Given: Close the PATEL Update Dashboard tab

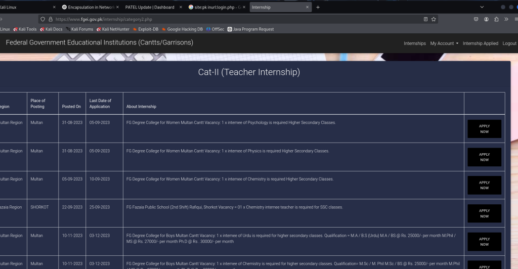Looking at the screenshot, I should (181, 7).
